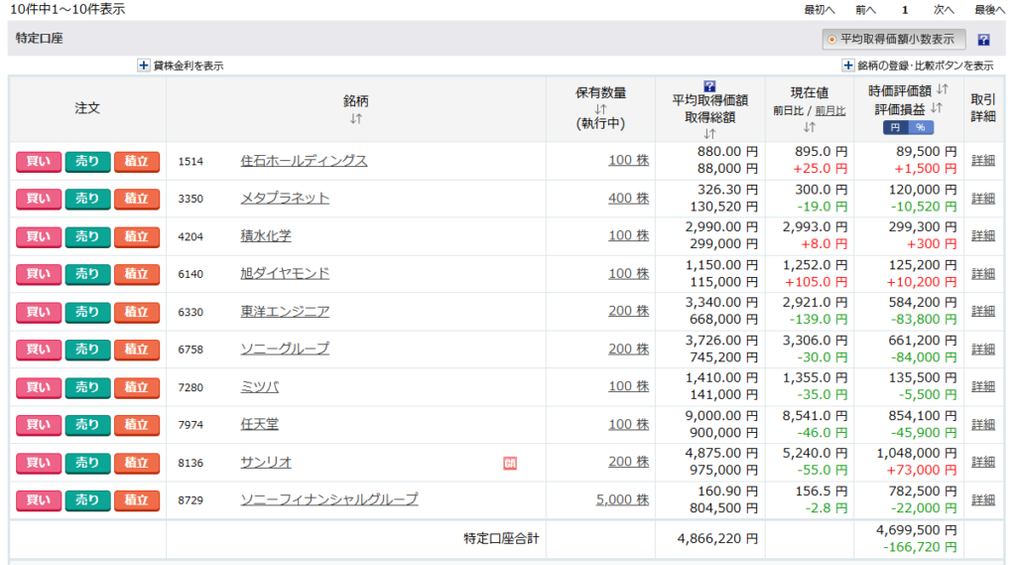The width and height of the screenshot is (1016, 565).
Task: Open ソニーグループ stock link
Action: 285,349
